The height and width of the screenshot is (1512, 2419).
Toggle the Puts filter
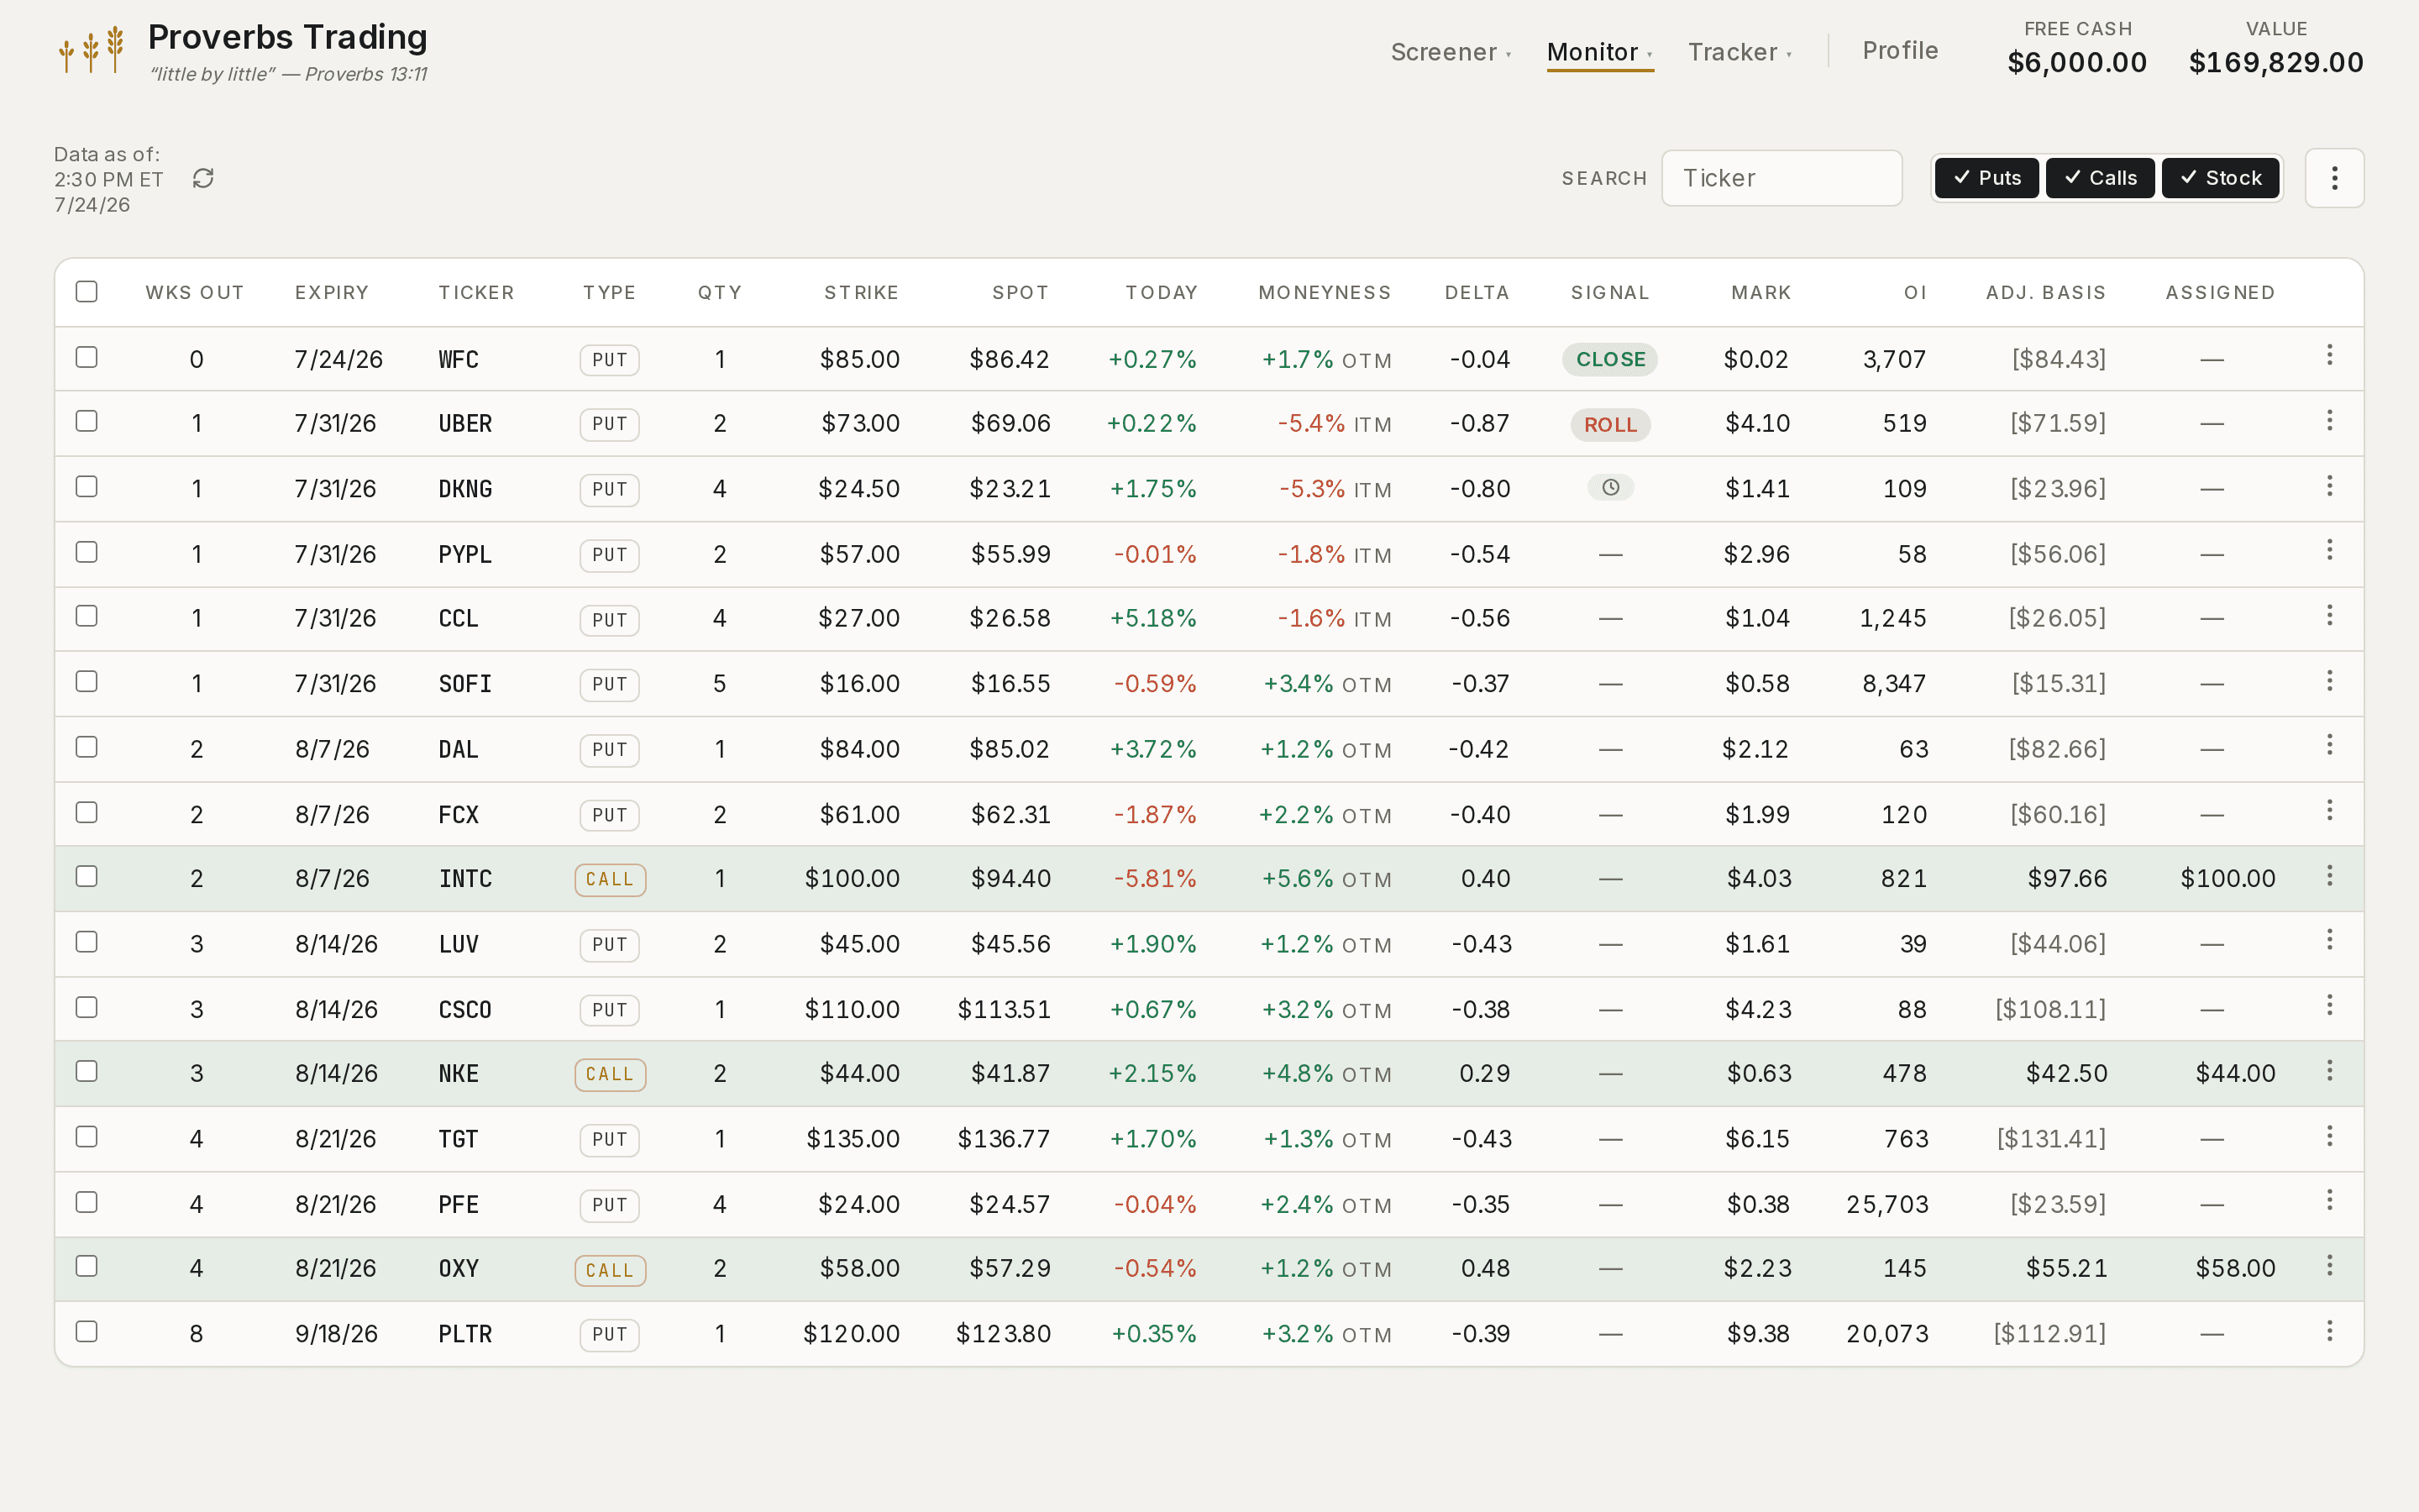pos(1986,178)
